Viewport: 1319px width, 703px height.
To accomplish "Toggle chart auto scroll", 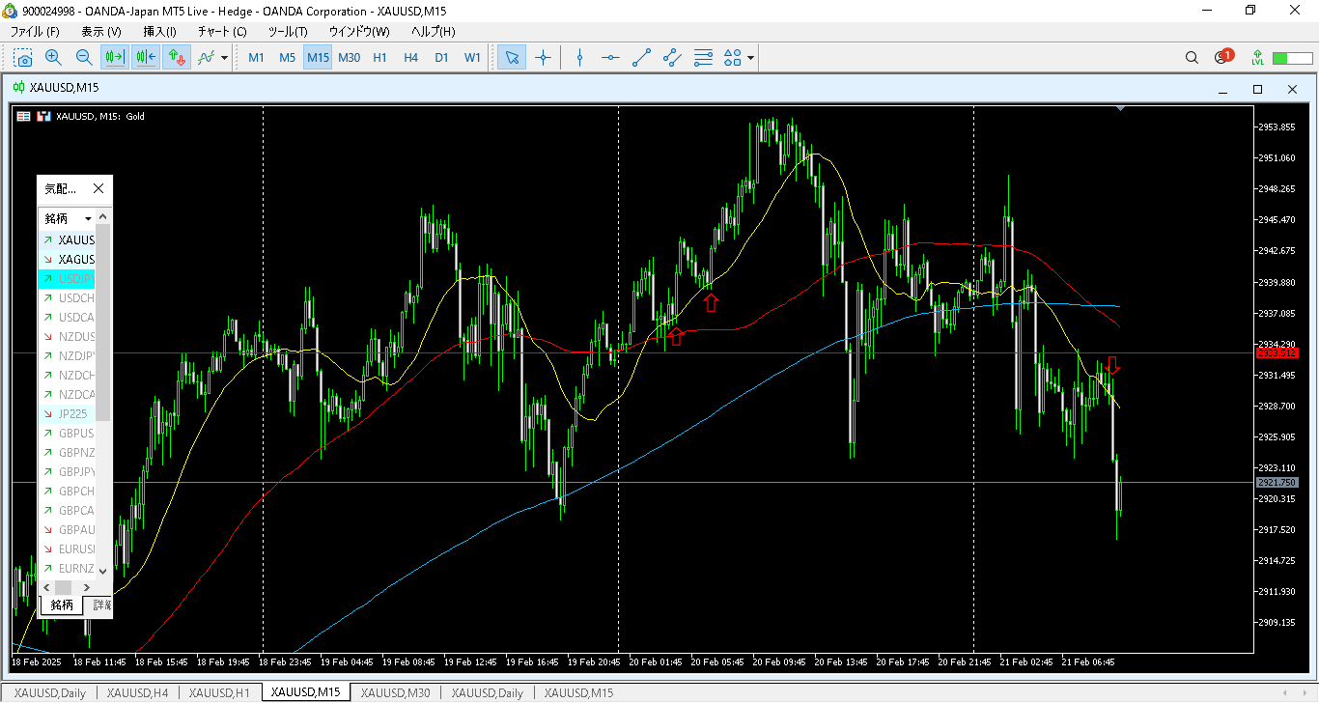I will coord(114,57).
